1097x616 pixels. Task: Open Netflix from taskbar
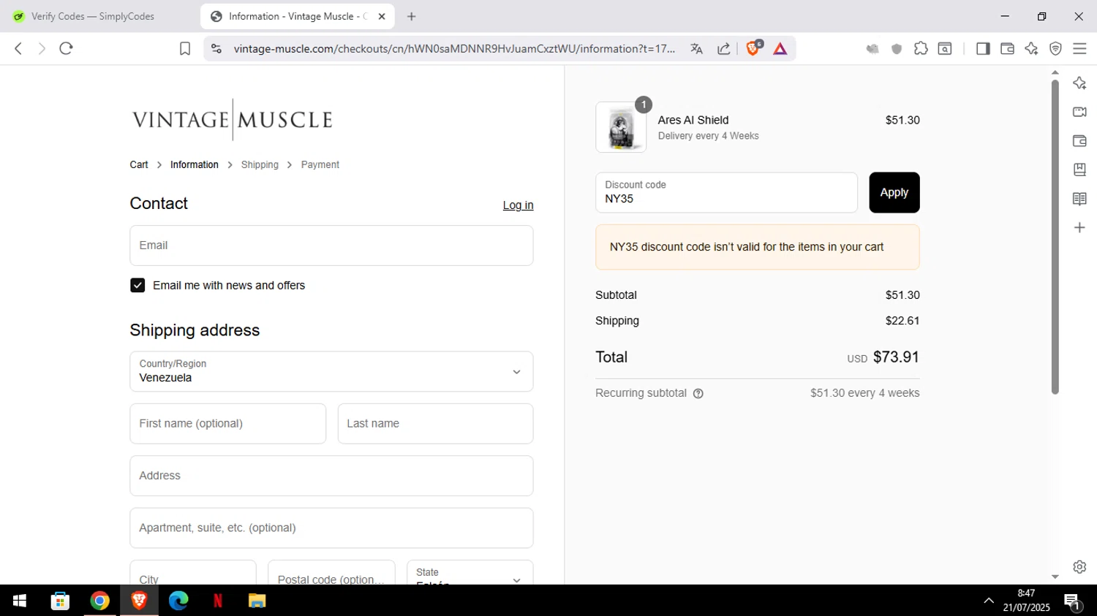click(218, 601)
